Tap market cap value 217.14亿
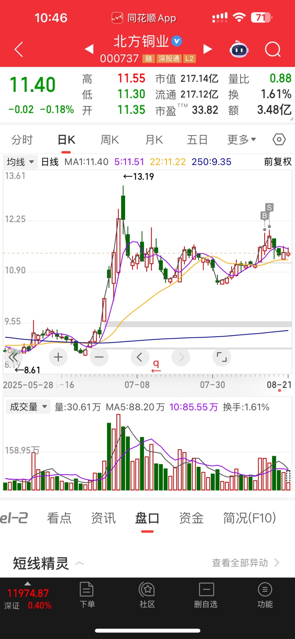Image resolution: width=295 pixels, height=639 pixels. [199, 79]
